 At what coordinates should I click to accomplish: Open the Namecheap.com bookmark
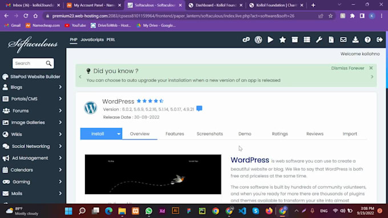[x=43, y=26]
